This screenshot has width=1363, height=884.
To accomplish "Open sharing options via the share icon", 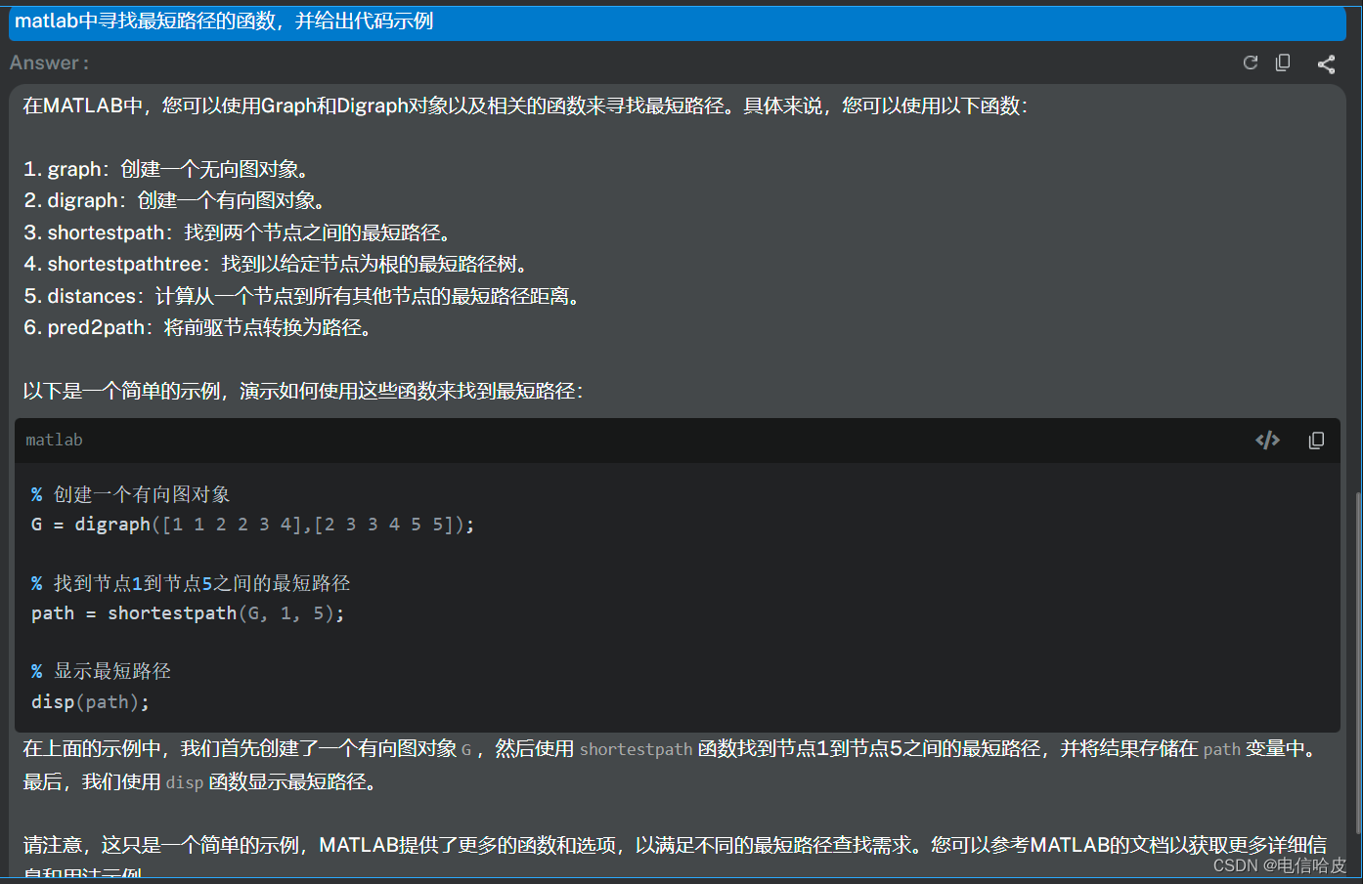I will 1326,62.
